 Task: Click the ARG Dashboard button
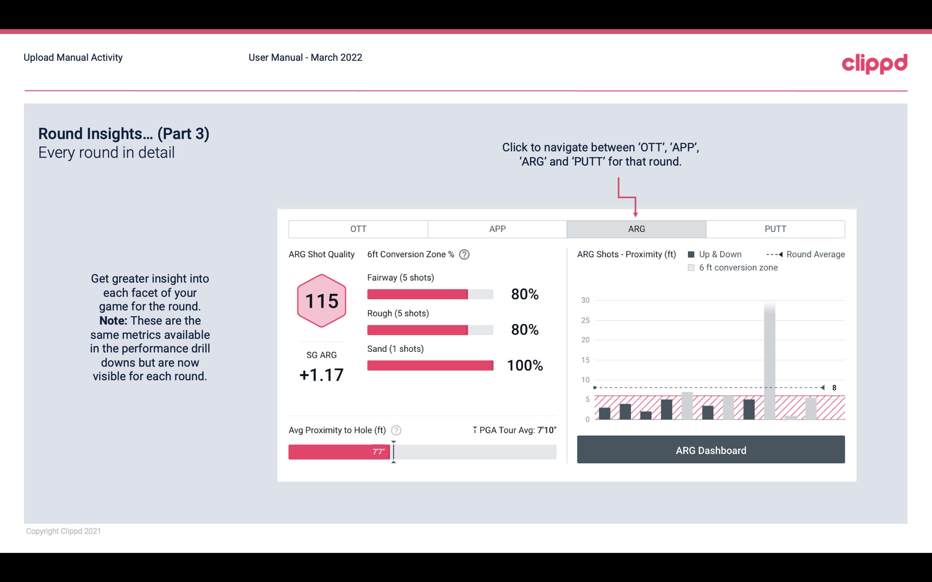(711, 449)
